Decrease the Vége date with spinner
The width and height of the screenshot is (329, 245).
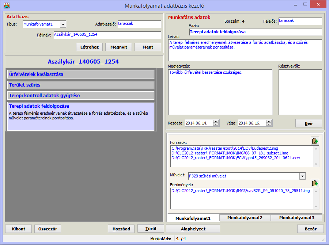tap(269, 125)
